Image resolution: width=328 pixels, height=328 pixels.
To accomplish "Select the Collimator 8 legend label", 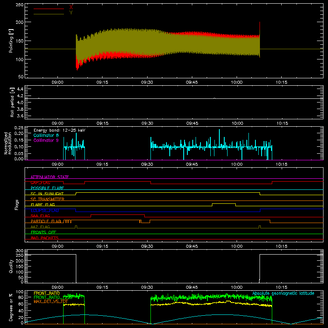I will (46, 135).
